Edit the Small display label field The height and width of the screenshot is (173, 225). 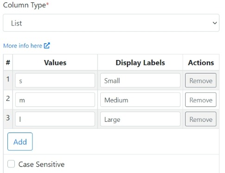pos(140,80)
